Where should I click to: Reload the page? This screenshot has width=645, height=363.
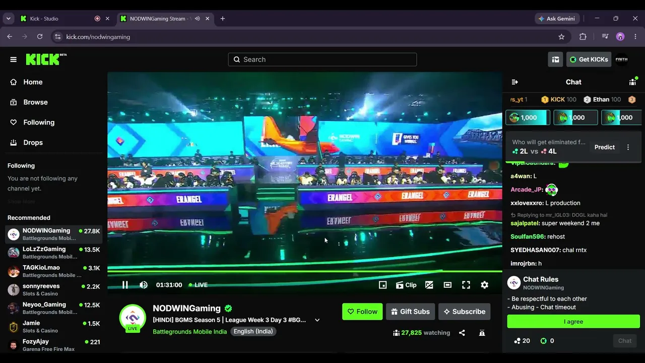pyautogui.click(x=40, y=37)
